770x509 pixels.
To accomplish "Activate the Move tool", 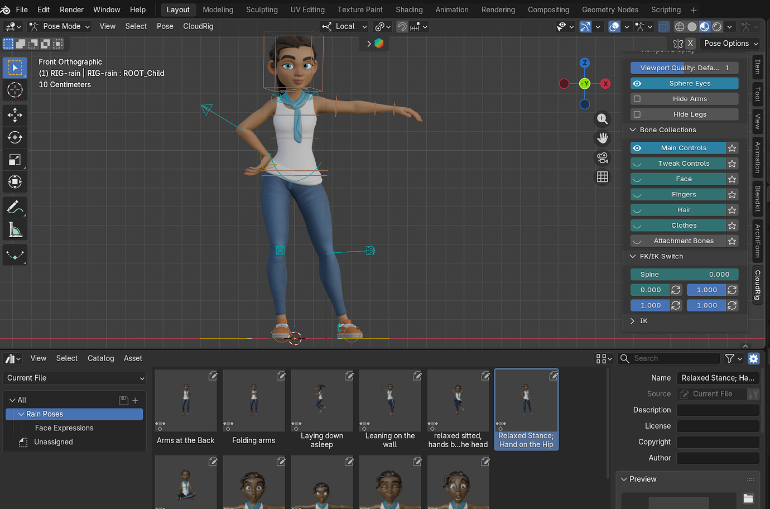I will click(x=15, y=115).
